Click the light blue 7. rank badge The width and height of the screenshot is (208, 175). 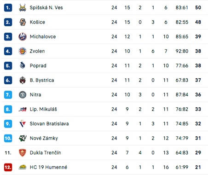coord(8,95)
